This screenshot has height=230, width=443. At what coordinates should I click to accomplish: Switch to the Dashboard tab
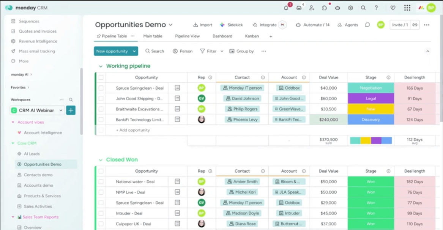(x=222, y=36)
